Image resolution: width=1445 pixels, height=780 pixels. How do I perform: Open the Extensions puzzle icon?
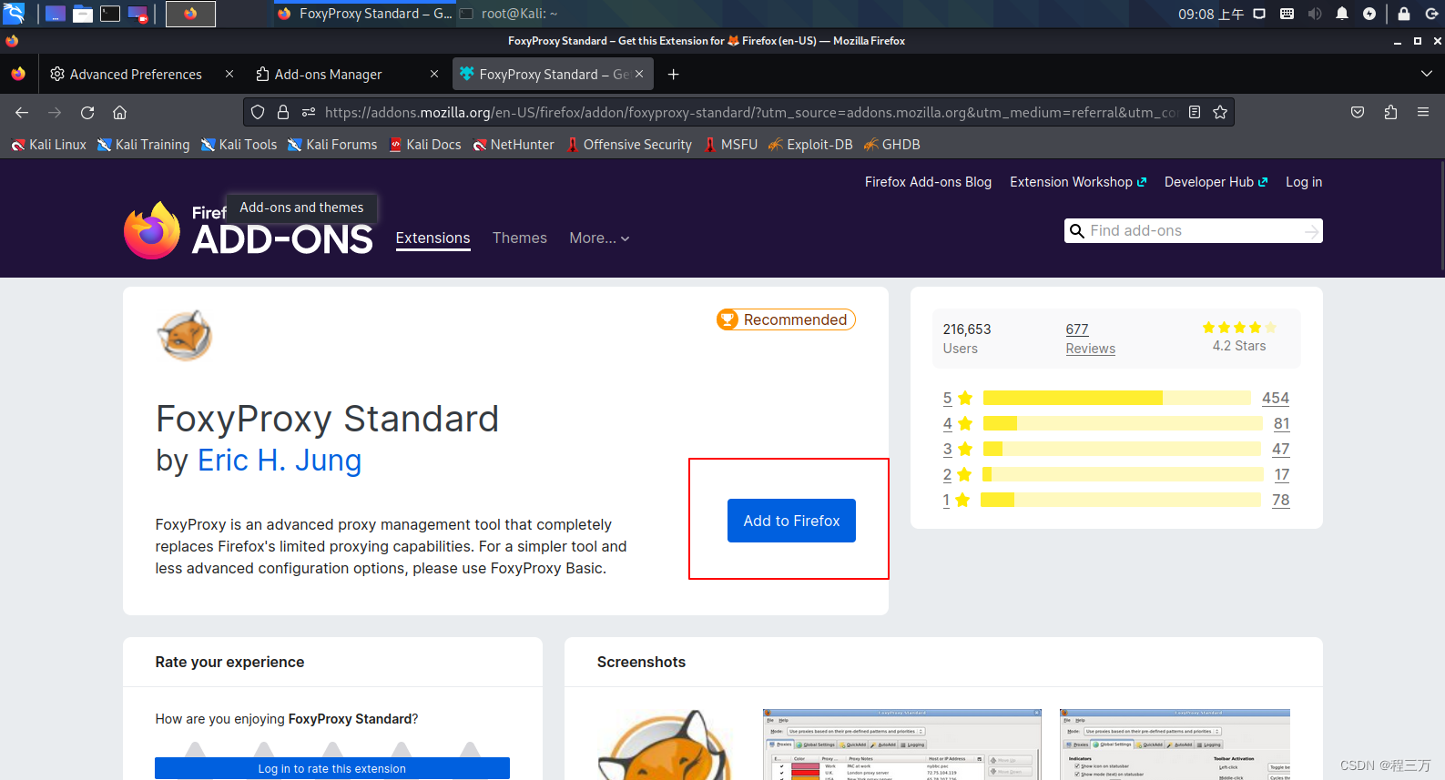pyautogui.click(x=1390, y=112)
